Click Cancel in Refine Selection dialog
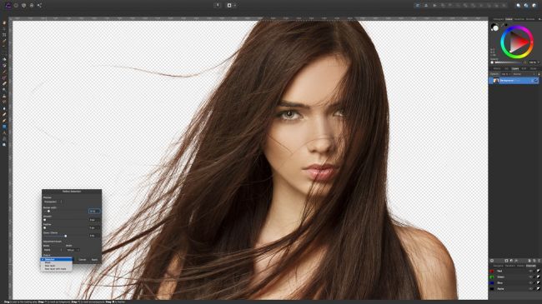 point(83,259)
